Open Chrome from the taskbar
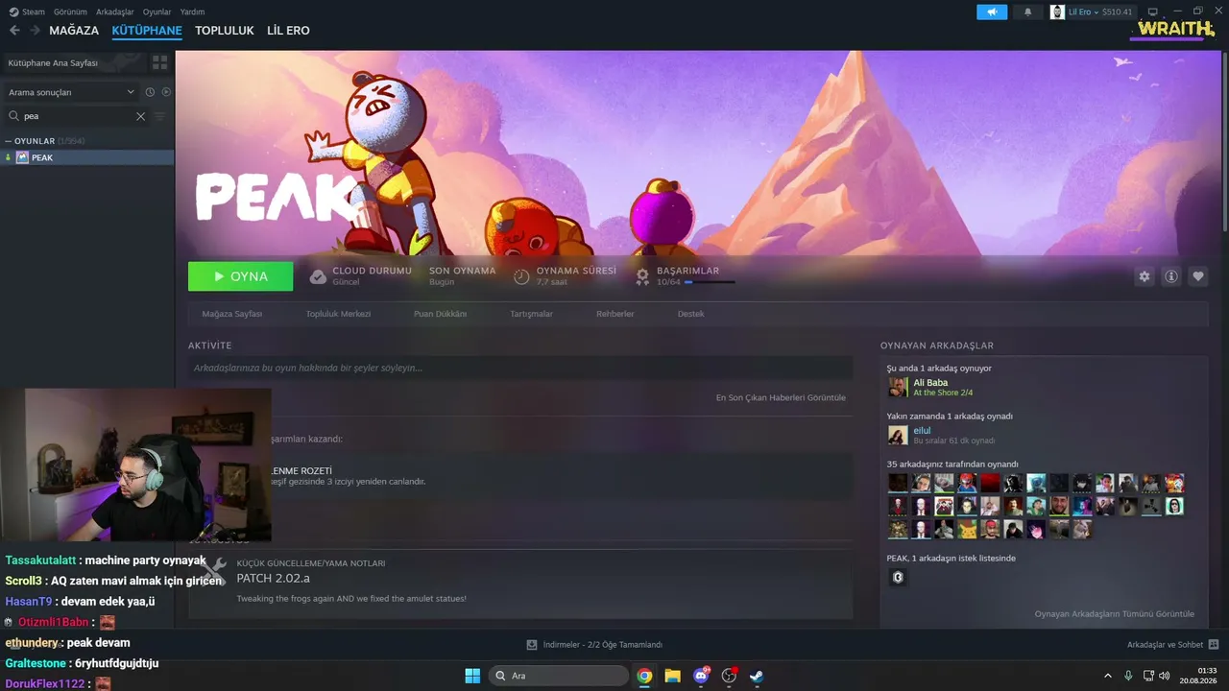The height and width of the screenshot is (691, 1229). pyautogui.click(x=644, y=676)
